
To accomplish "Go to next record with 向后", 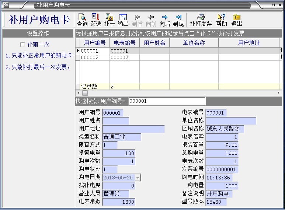I will (165, 20).
